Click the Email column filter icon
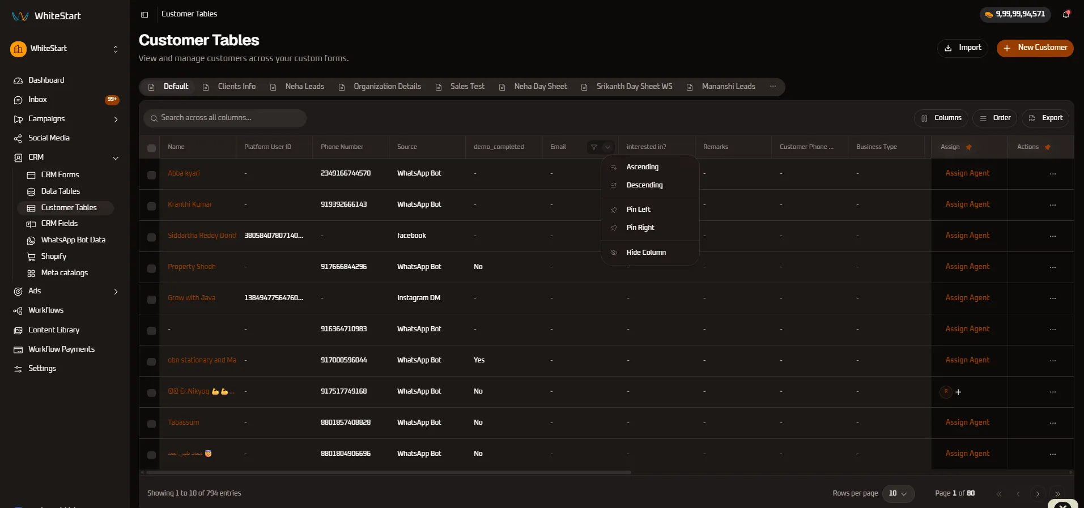1084x508 pixels. (x=594, y=147)
